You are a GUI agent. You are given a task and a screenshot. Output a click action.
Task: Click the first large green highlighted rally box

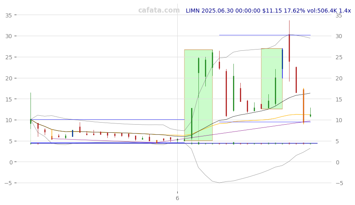tap(198, 95)
